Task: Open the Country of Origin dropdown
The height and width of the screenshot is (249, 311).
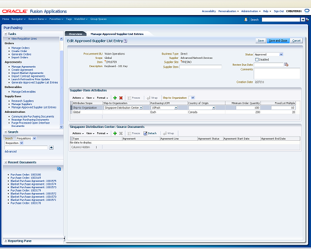Action: pyautogui.click(x=213, y=107)
